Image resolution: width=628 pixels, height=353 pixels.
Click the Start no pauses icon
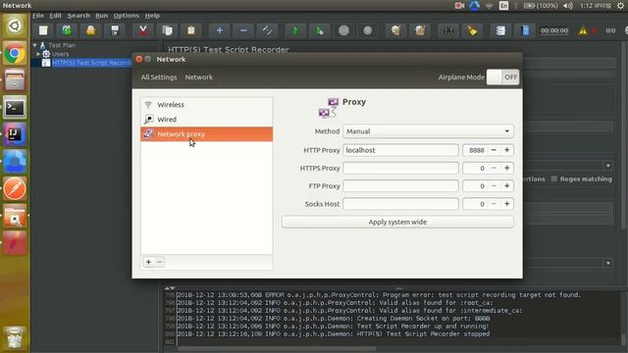pyautogui.click(x=319, y=30)
